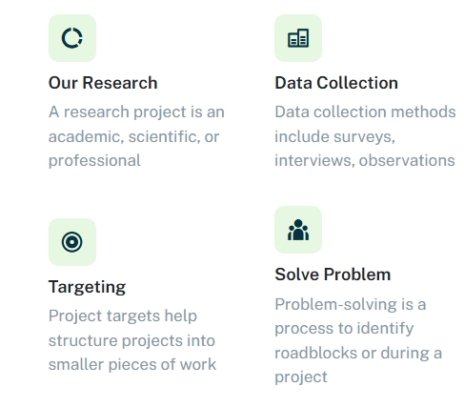Image resolution: width=464 pixels, height=407 pixels.
Task: Open the Solve Problem heading
Action: 333,275
